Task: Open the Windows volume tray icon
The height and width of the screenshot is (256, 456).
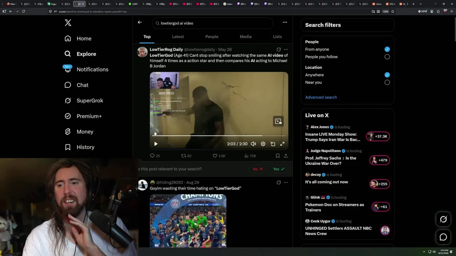Action: (434, 252)
